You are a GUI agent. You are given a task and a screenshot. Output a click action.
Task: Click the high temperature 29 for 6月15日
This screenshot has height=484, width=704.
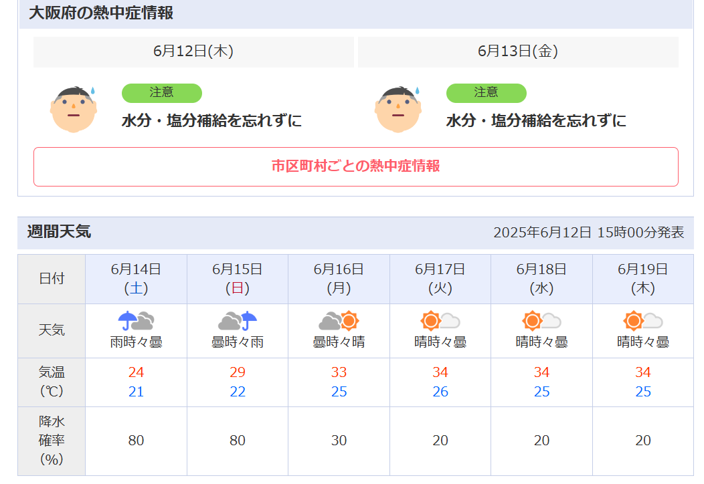pyautogui.click(x=238, y=372)
